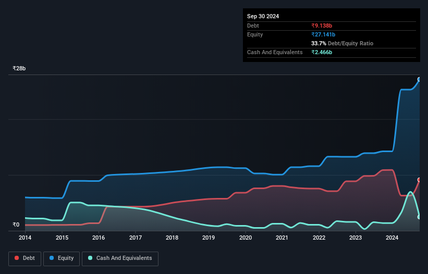428x274 pixels.
Task: Click the Equity row label in tooltip
Action: (x=255, y=34)
